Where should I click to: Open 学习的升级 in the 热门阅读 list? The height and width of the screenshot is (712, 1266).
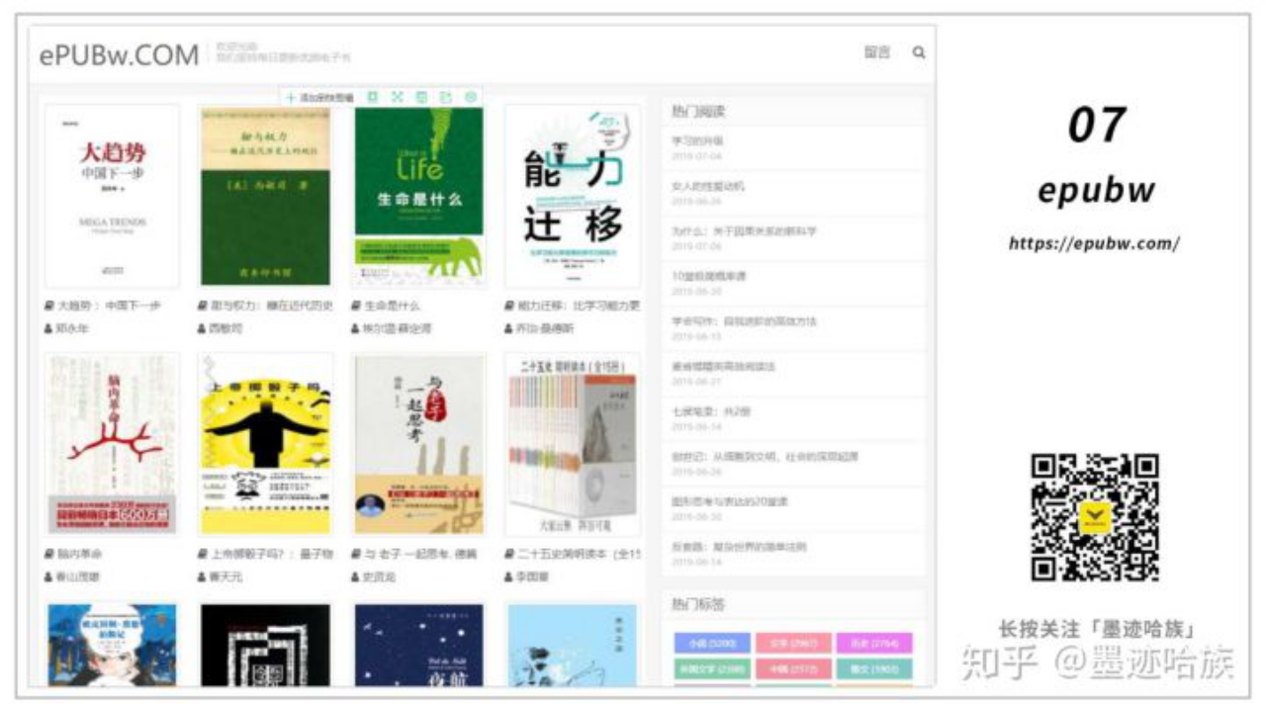point(697,140)
